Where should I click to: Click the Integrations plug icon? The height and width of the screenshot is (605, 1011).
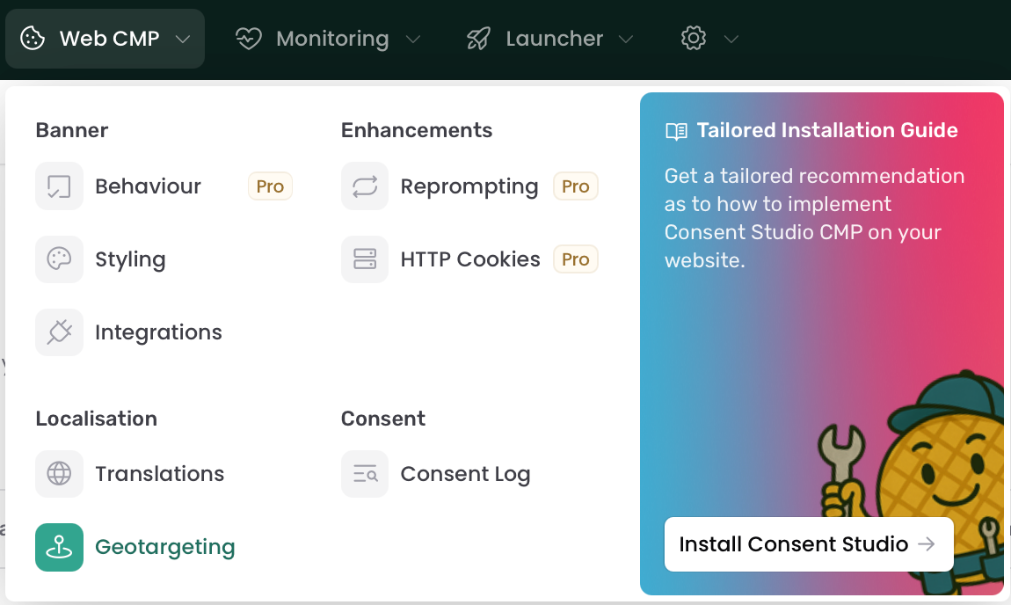point(59,332)
